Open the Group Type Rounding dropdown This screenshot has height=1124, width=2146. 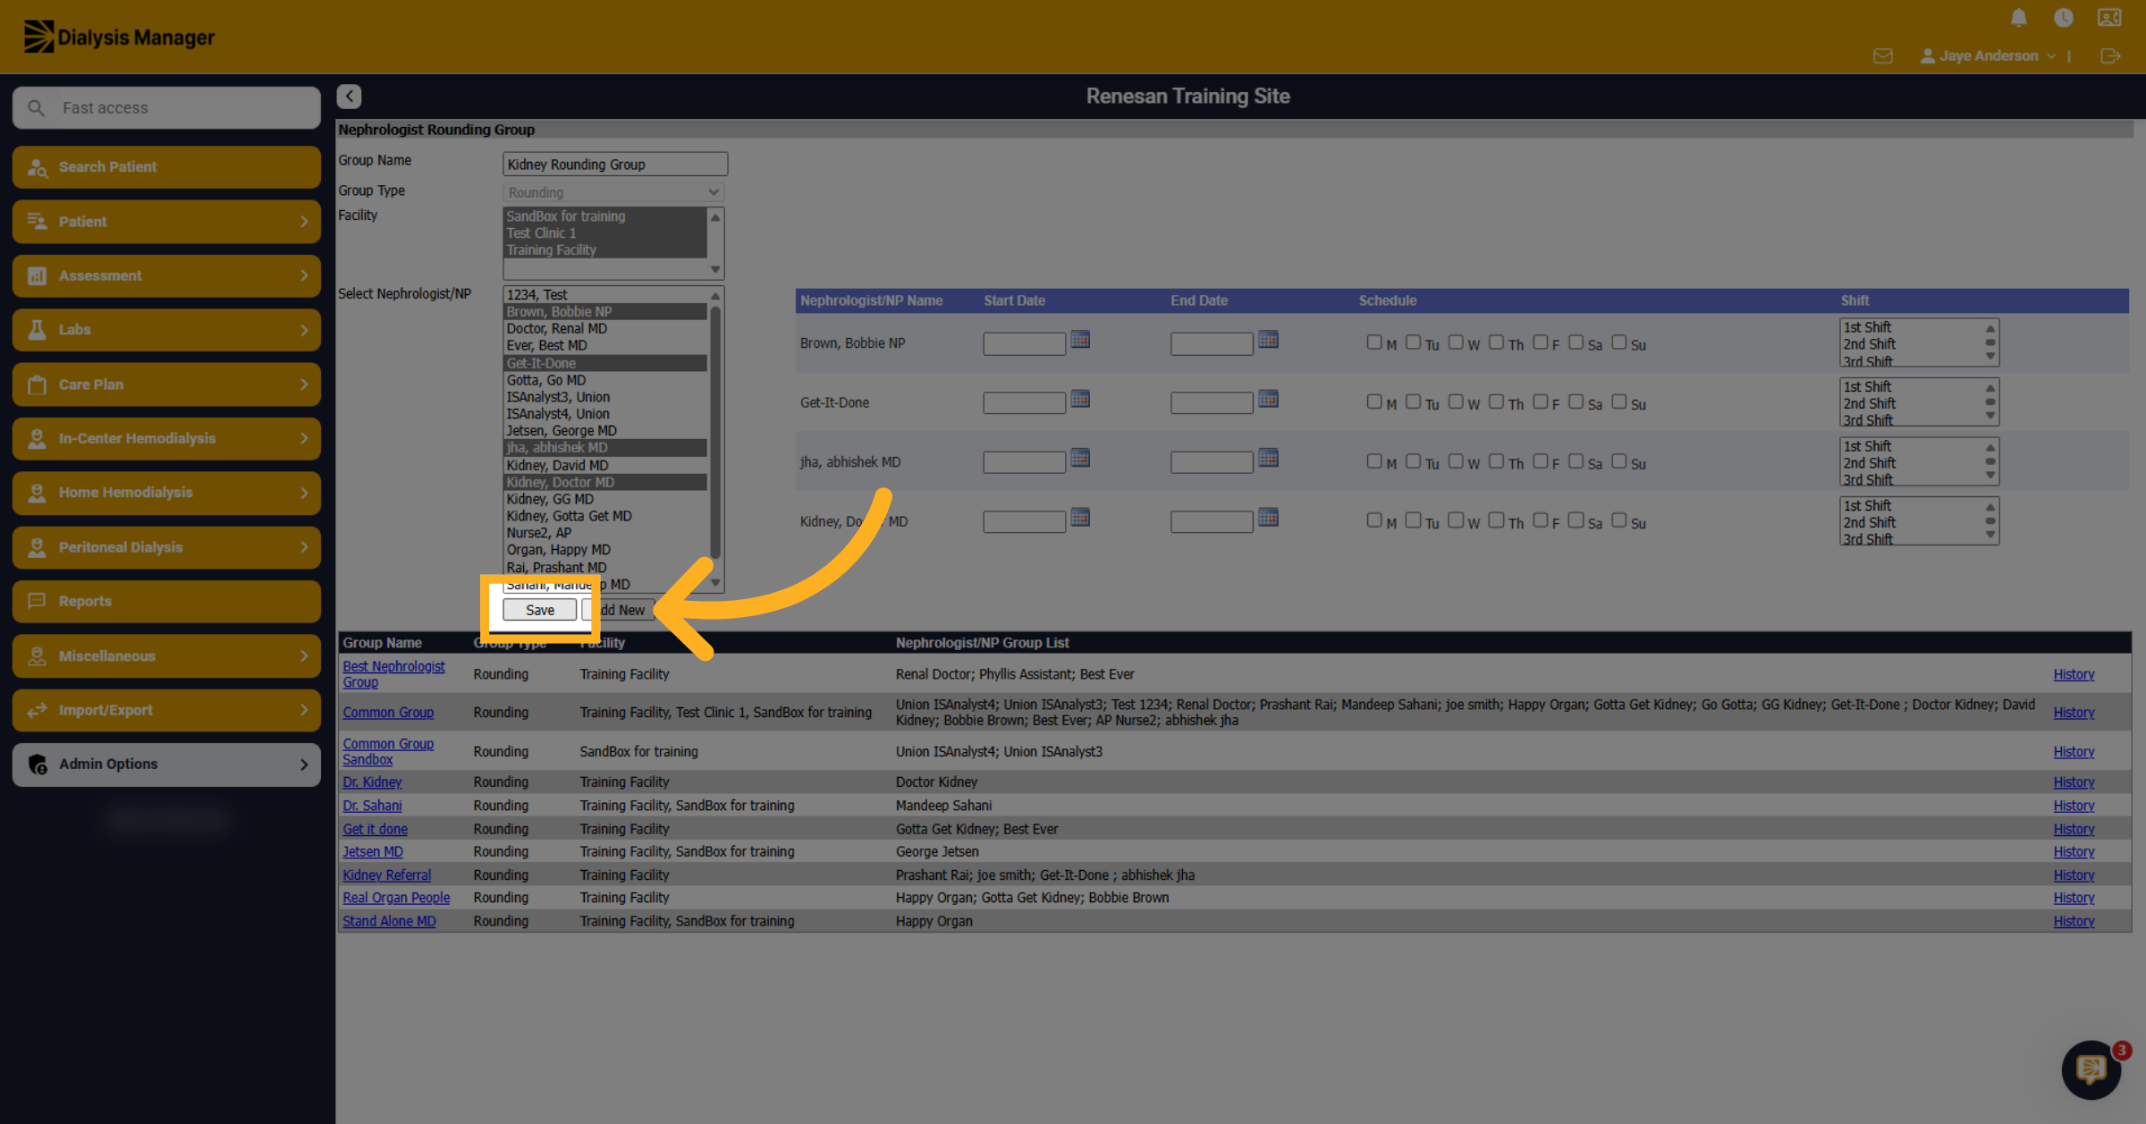613,192
